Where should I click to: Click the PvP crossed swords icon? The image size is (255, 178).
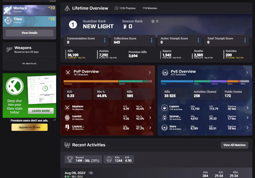click(68, 72)
